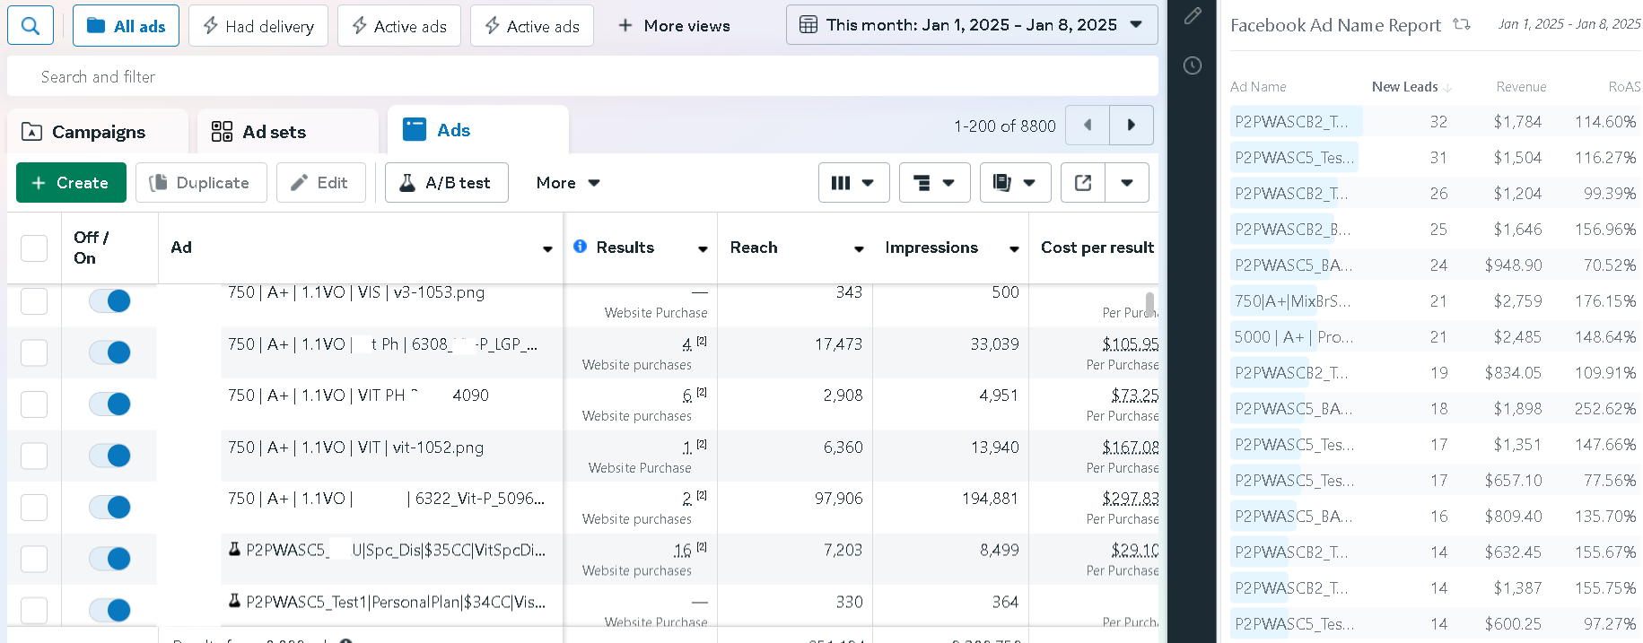
Task: Open the columns layout icon button
Action: pos(853,183)
